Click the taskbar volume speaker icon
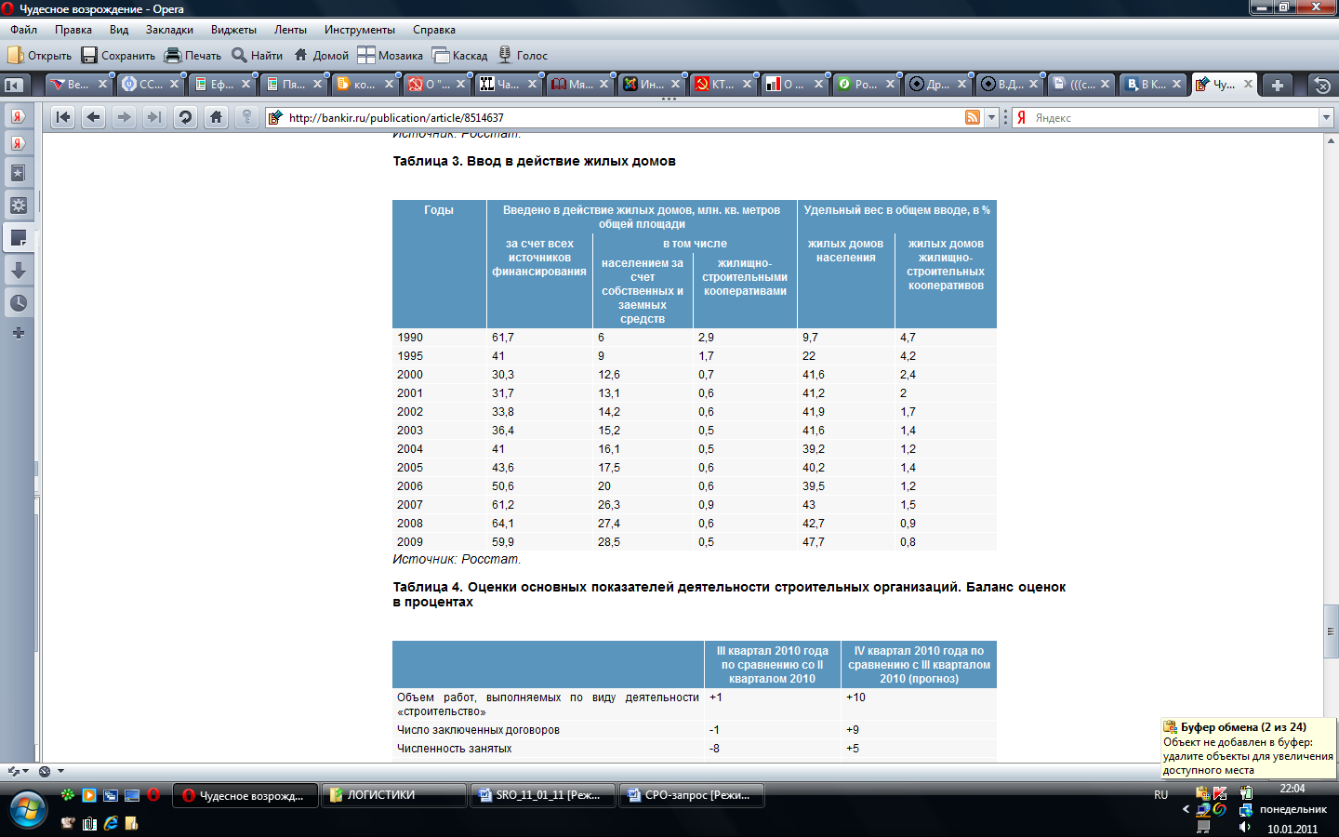Screen dimensions: 1339x837 [1245, 827]
